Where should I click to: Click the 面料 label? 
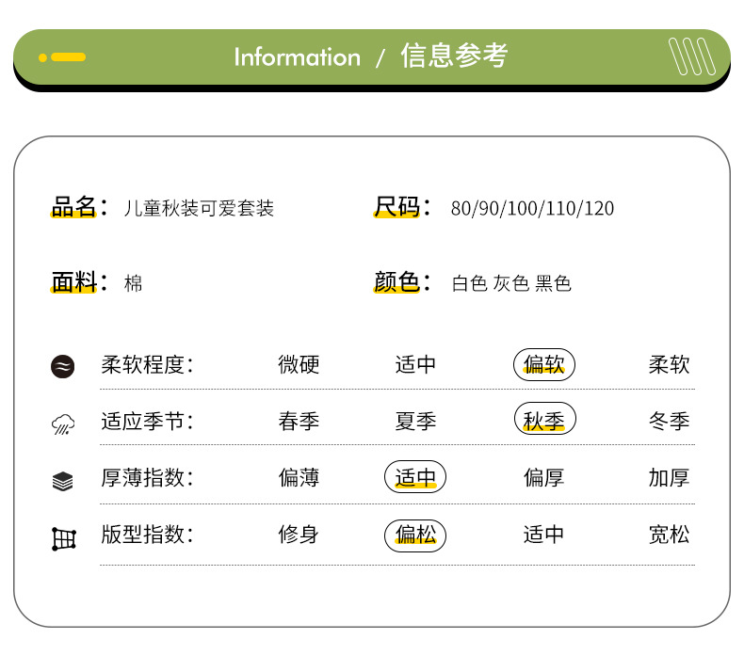(75, 281)
